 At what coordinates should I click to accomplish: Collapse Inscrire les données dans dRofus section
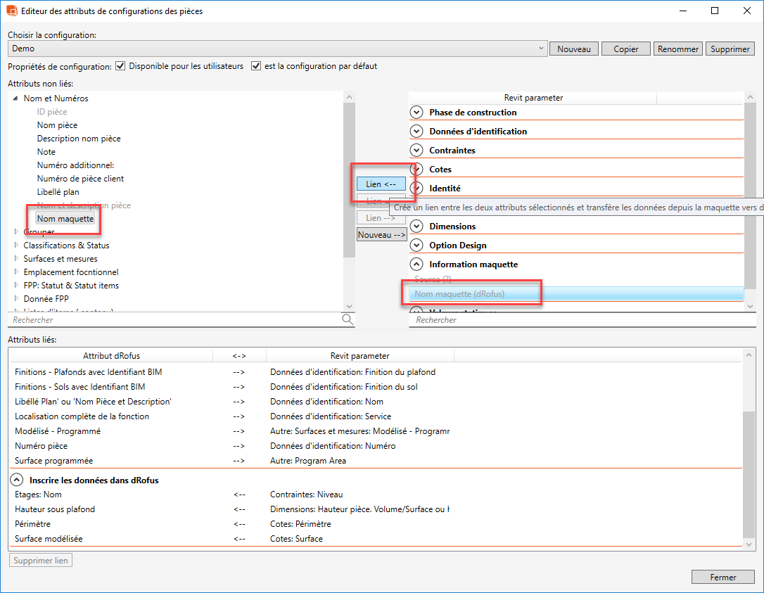click(x=15, y=480)
